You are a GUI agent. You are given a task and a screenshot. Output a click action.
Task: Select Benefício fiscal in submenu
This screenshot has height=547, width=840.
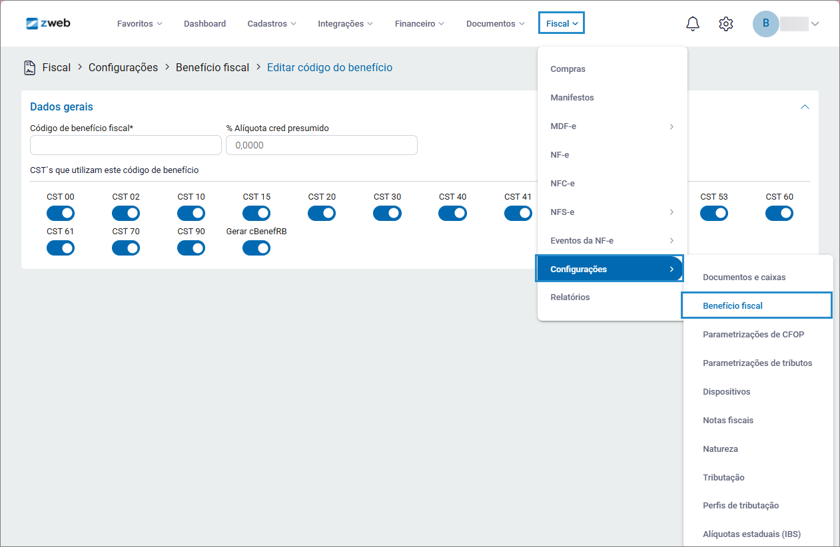click(733, 306)
